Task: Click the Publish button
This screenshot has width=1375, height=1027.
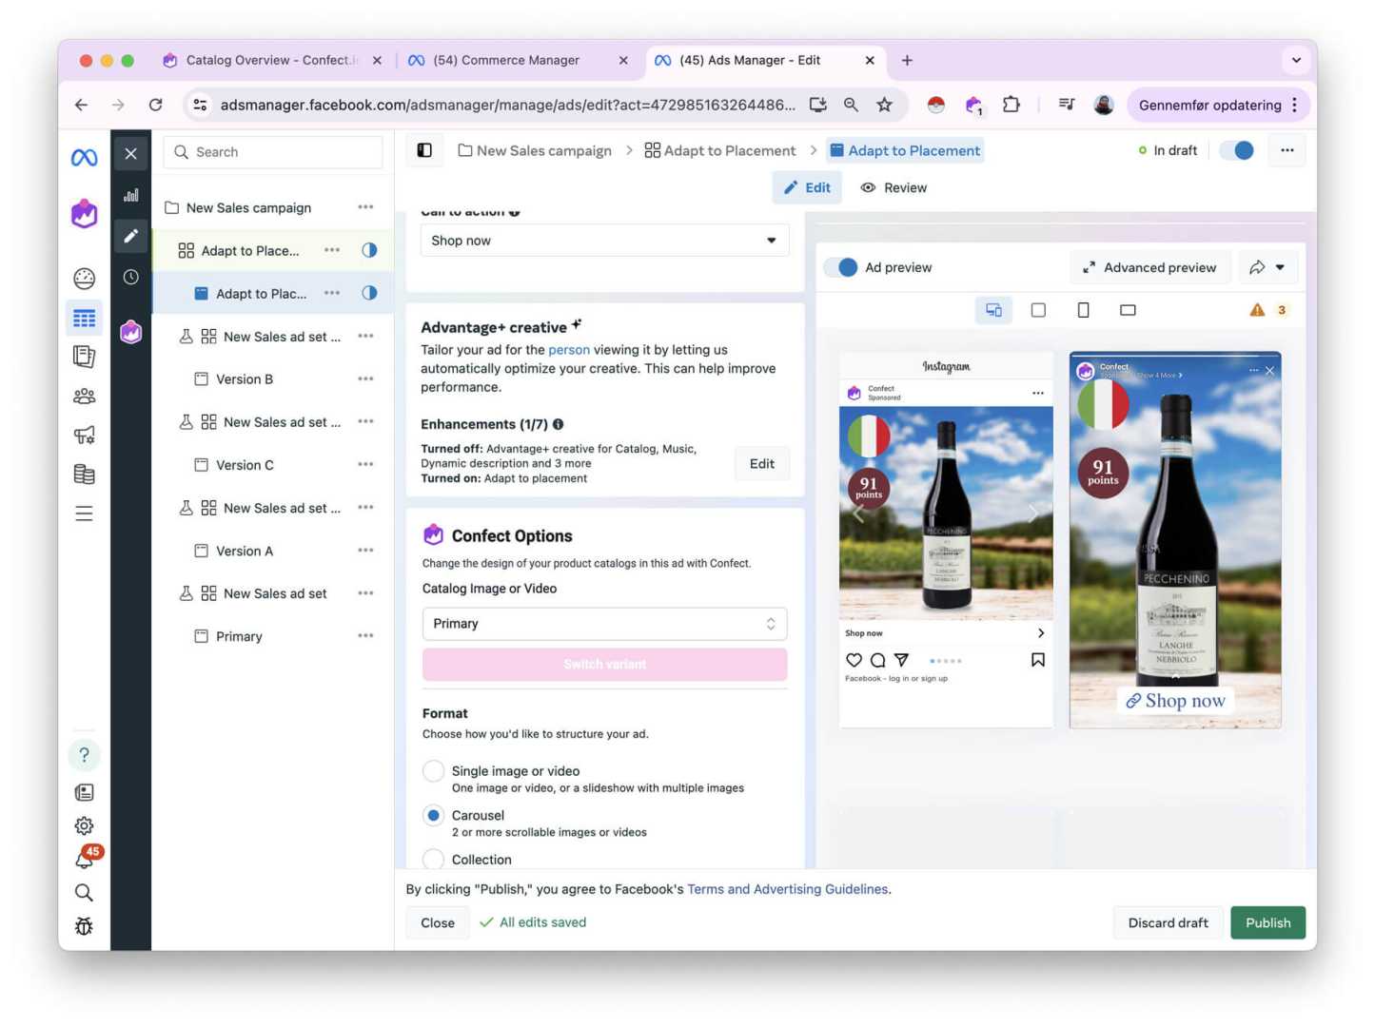Action: (1267, 922)
